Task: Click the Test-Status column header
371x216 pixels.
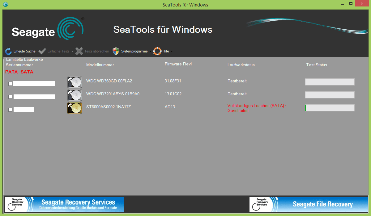Action: (x=317, y=65)
